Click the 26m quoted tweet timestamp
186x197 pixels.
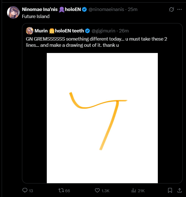point(124,31)
